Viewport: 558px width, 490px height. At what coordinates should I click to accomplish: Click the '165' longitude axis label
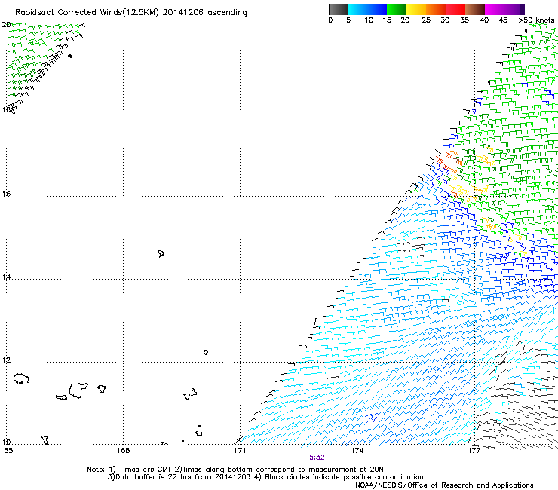coord(7,451)
